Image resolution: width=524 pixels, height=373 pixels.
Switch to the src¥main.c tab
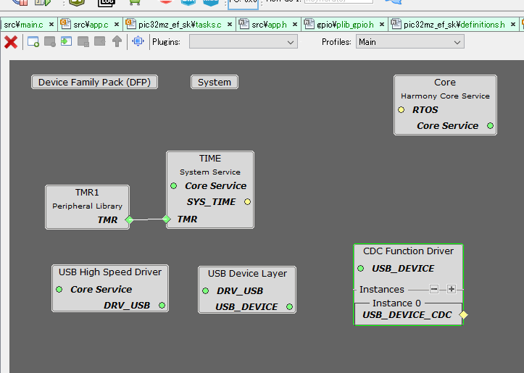[23, 25]
